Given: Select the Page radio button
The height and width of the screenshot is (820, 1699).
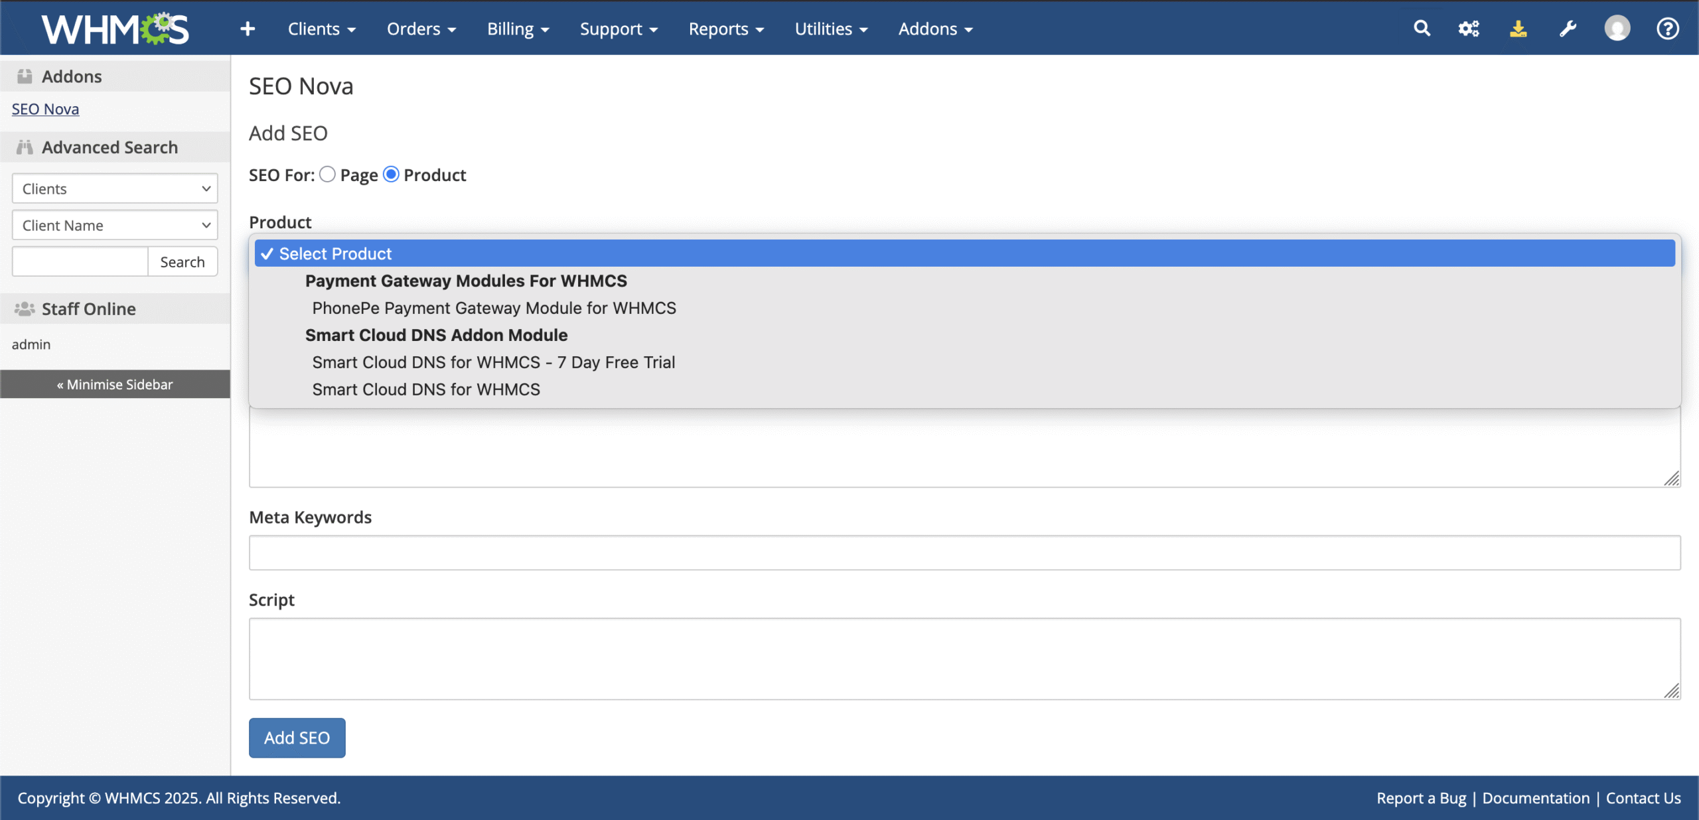Looking at the screenshot, I should point(327,174).
